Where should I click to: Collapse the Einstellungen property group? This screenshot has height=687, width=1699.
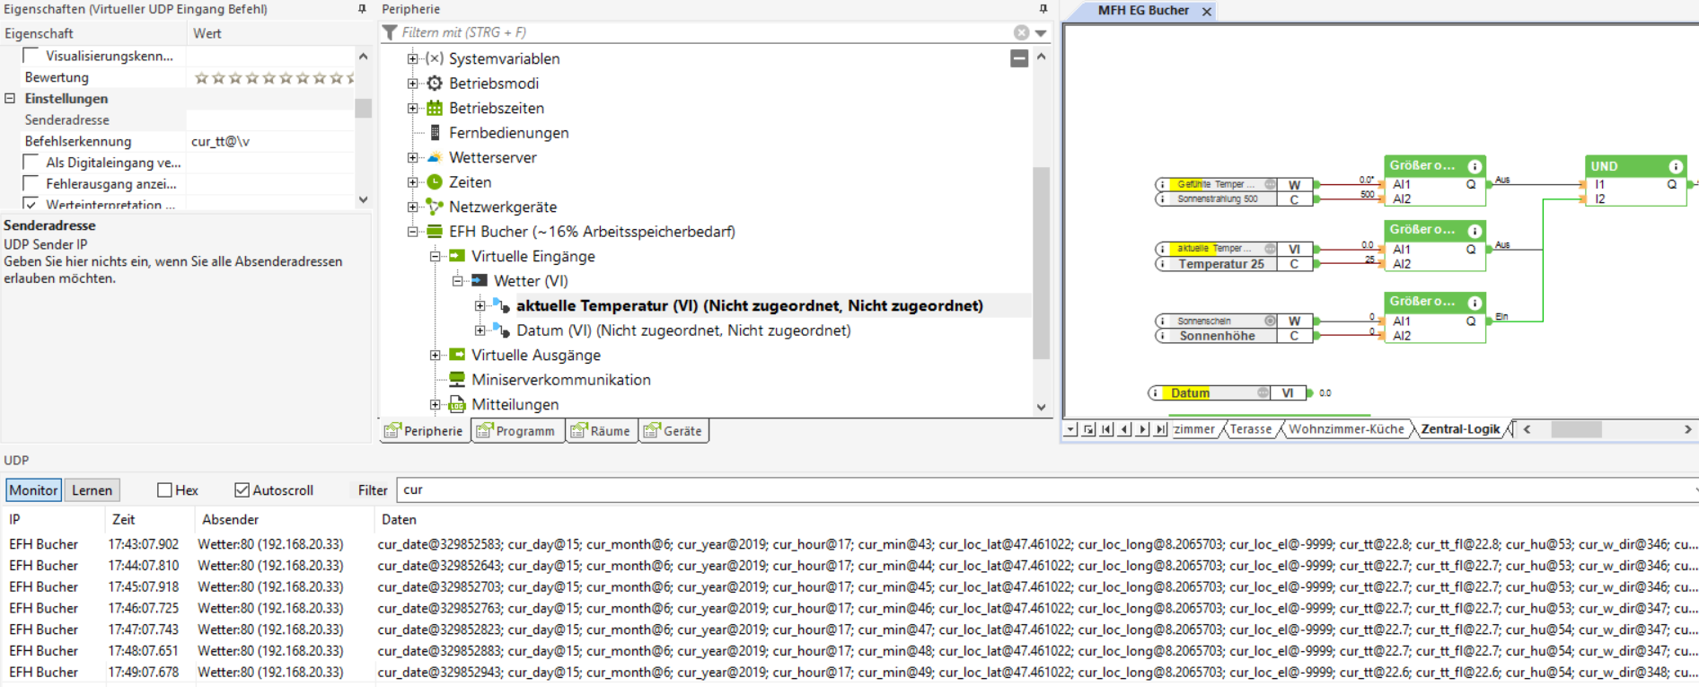[10, 99]
